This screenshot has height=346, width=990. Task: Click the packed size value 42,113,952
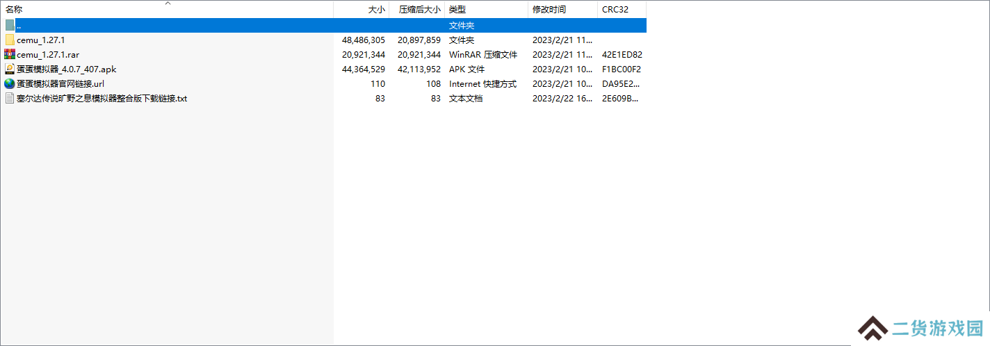point(419,69)
